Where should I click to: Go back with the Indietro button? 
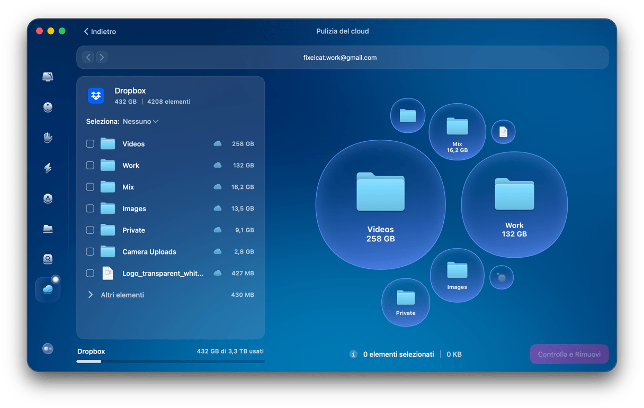point(100,32)
